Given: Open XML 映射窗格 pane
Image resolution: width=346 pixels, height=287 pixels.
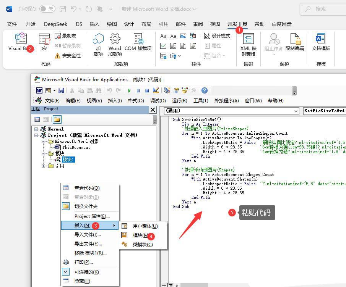Looking at the screenshot, I should [248, 45].
